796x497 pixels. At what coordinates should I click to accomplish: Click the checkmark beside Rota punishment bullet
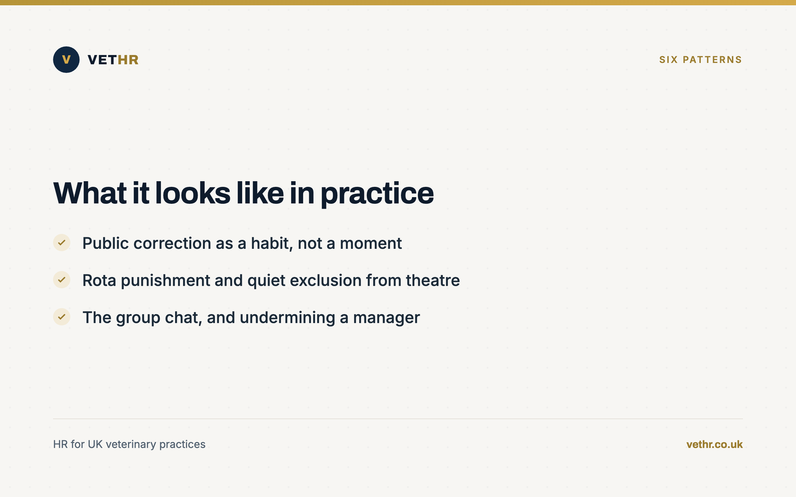click(61, 279)
